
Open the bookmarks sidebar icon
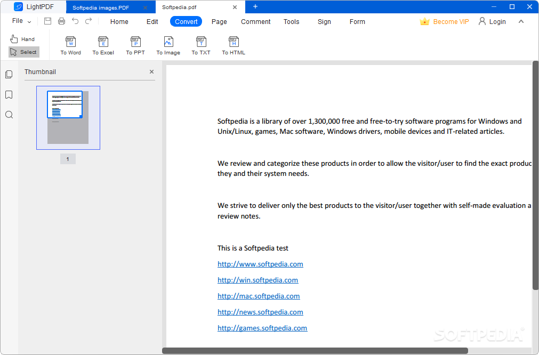(9, 94)
